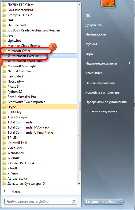This screenshot has height=210, width=135.
Task: Click the scrollbar down arrow
Action: point(79,184)
